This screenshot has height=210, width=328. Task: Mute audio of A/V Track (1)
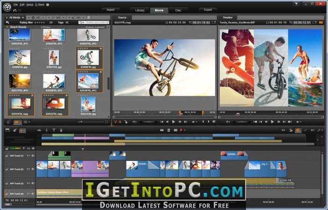point(33,156)
